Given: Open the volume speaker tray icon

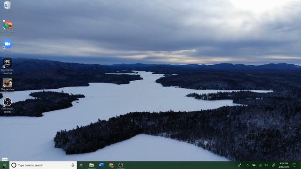Looking at the screenshot, I should pyautogui.click(x=266, y=165).
